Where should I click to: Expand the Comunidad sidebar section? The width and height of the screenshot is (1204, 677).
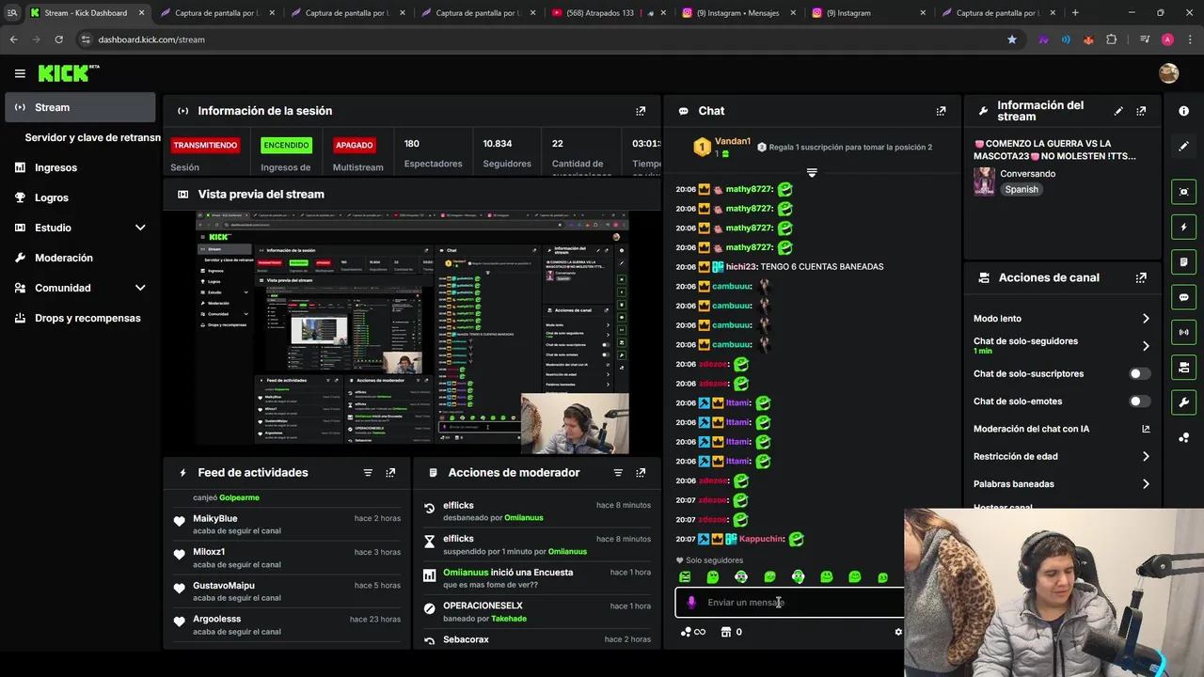pos(140,288)
